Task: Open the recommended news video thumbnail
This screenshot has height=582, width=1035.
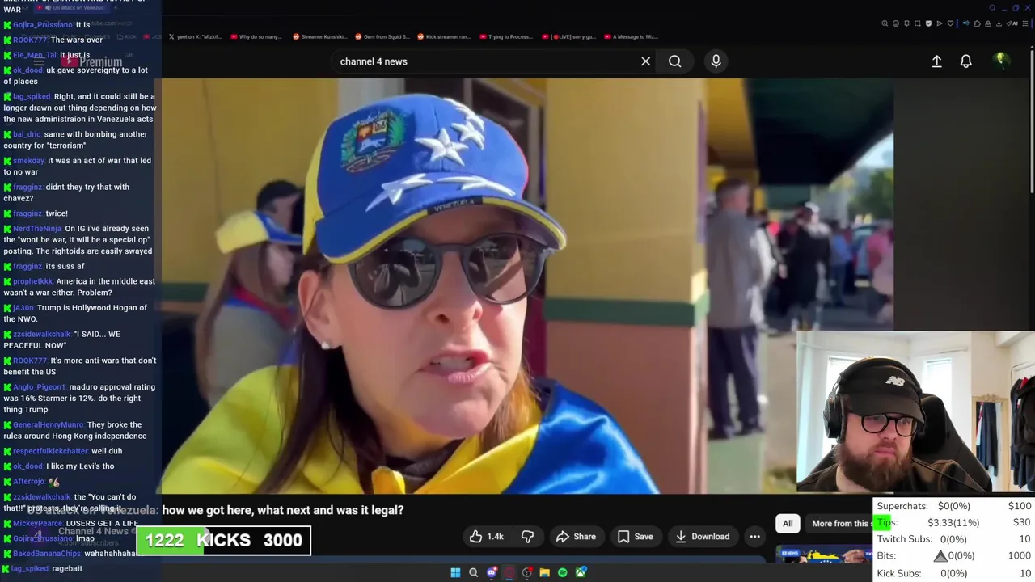Action: (823, 555)
